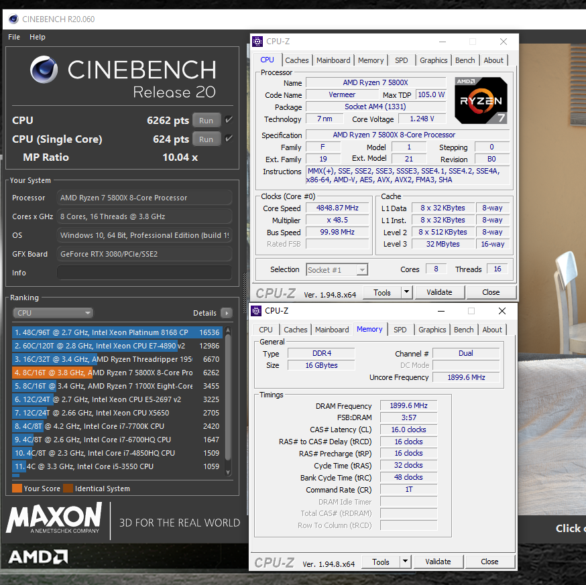Click the DRAM Frequency value 1899.6 MHz

pos(408,405)
